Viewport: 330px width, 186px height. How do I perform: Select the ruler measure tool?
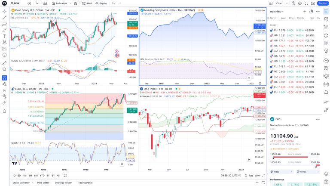pyautogui.click(x=4, y=63)
